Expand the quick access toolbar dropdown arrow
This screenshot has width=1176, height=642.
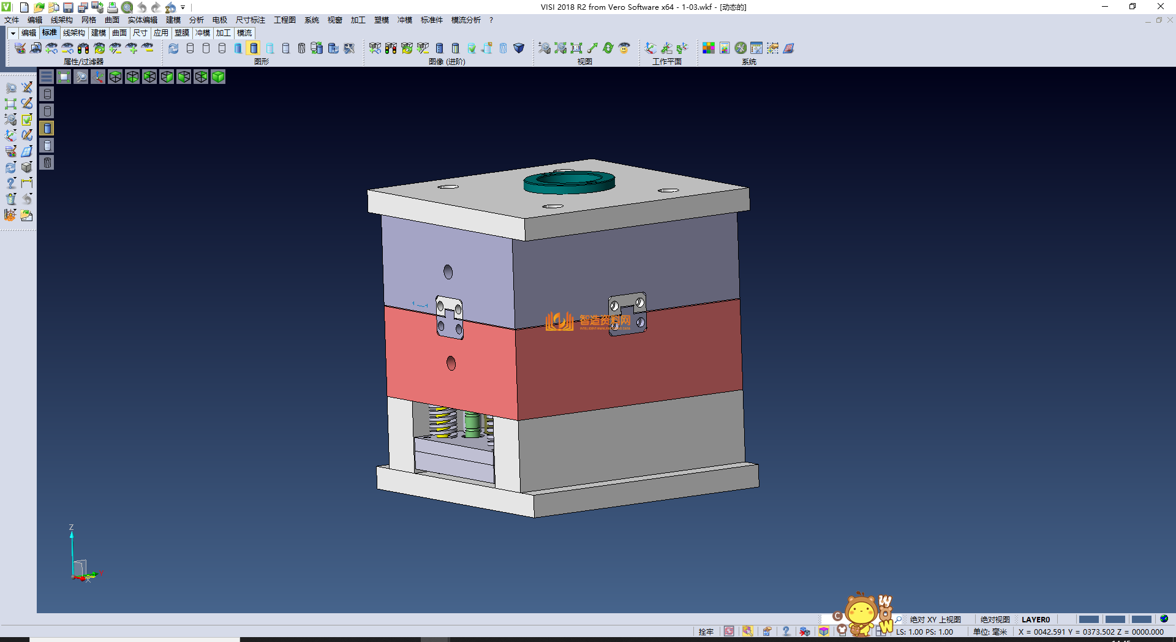click(x=183, y=7)
